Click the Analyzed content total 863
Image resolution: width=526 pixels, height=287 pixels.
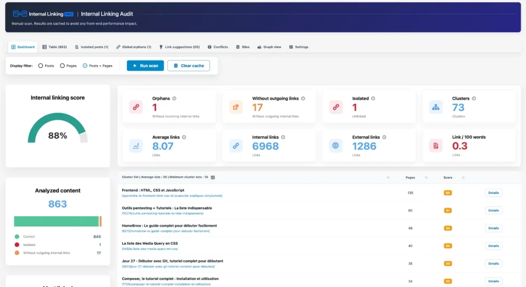pyautogui.click(x=58, y=204)
